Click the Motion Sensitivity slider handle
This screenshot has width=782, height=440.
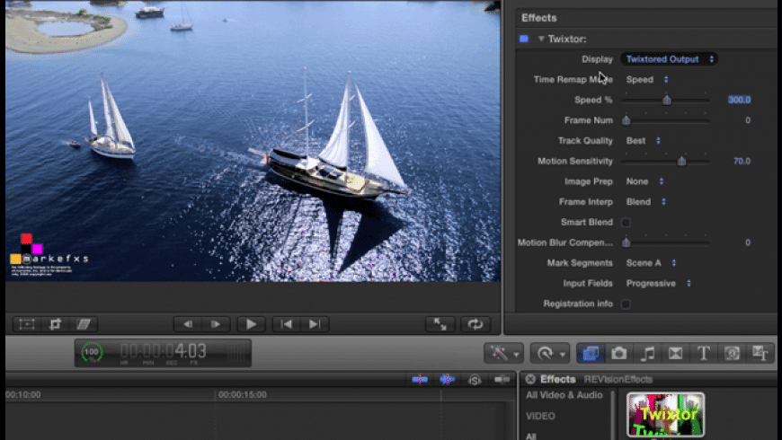pos(681,162)
